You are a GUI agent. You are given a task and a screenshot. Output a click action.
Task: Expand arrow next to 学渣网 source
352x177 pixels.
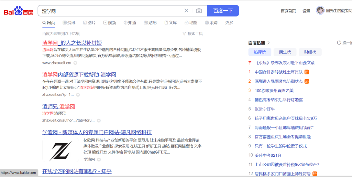click(99, 159)
